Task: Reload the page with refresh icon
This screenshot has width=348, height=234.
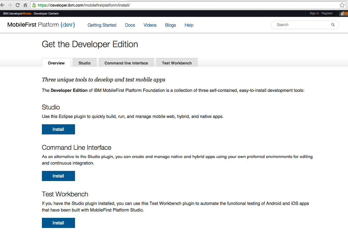Action: (x=18, y=5)
